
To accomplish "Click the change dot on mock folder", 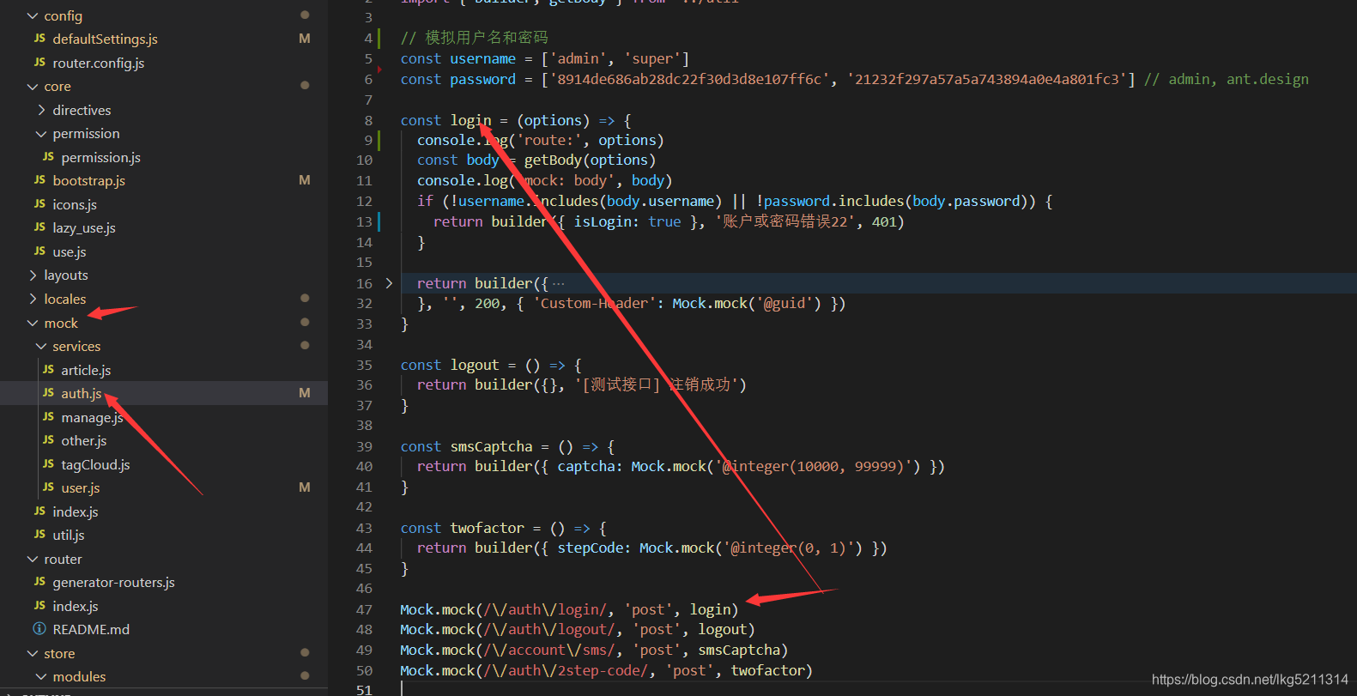I will pos(305,322).
